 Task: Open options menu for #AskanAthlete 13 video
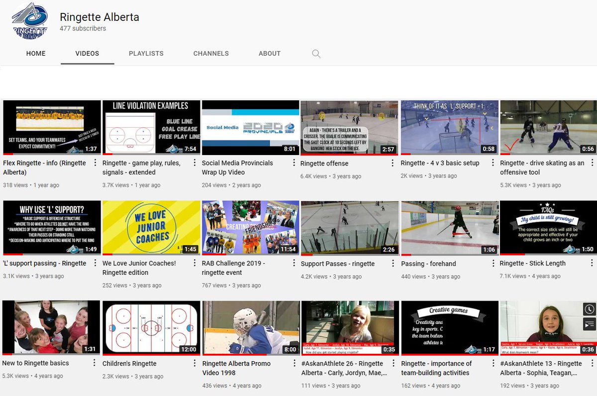592,363
